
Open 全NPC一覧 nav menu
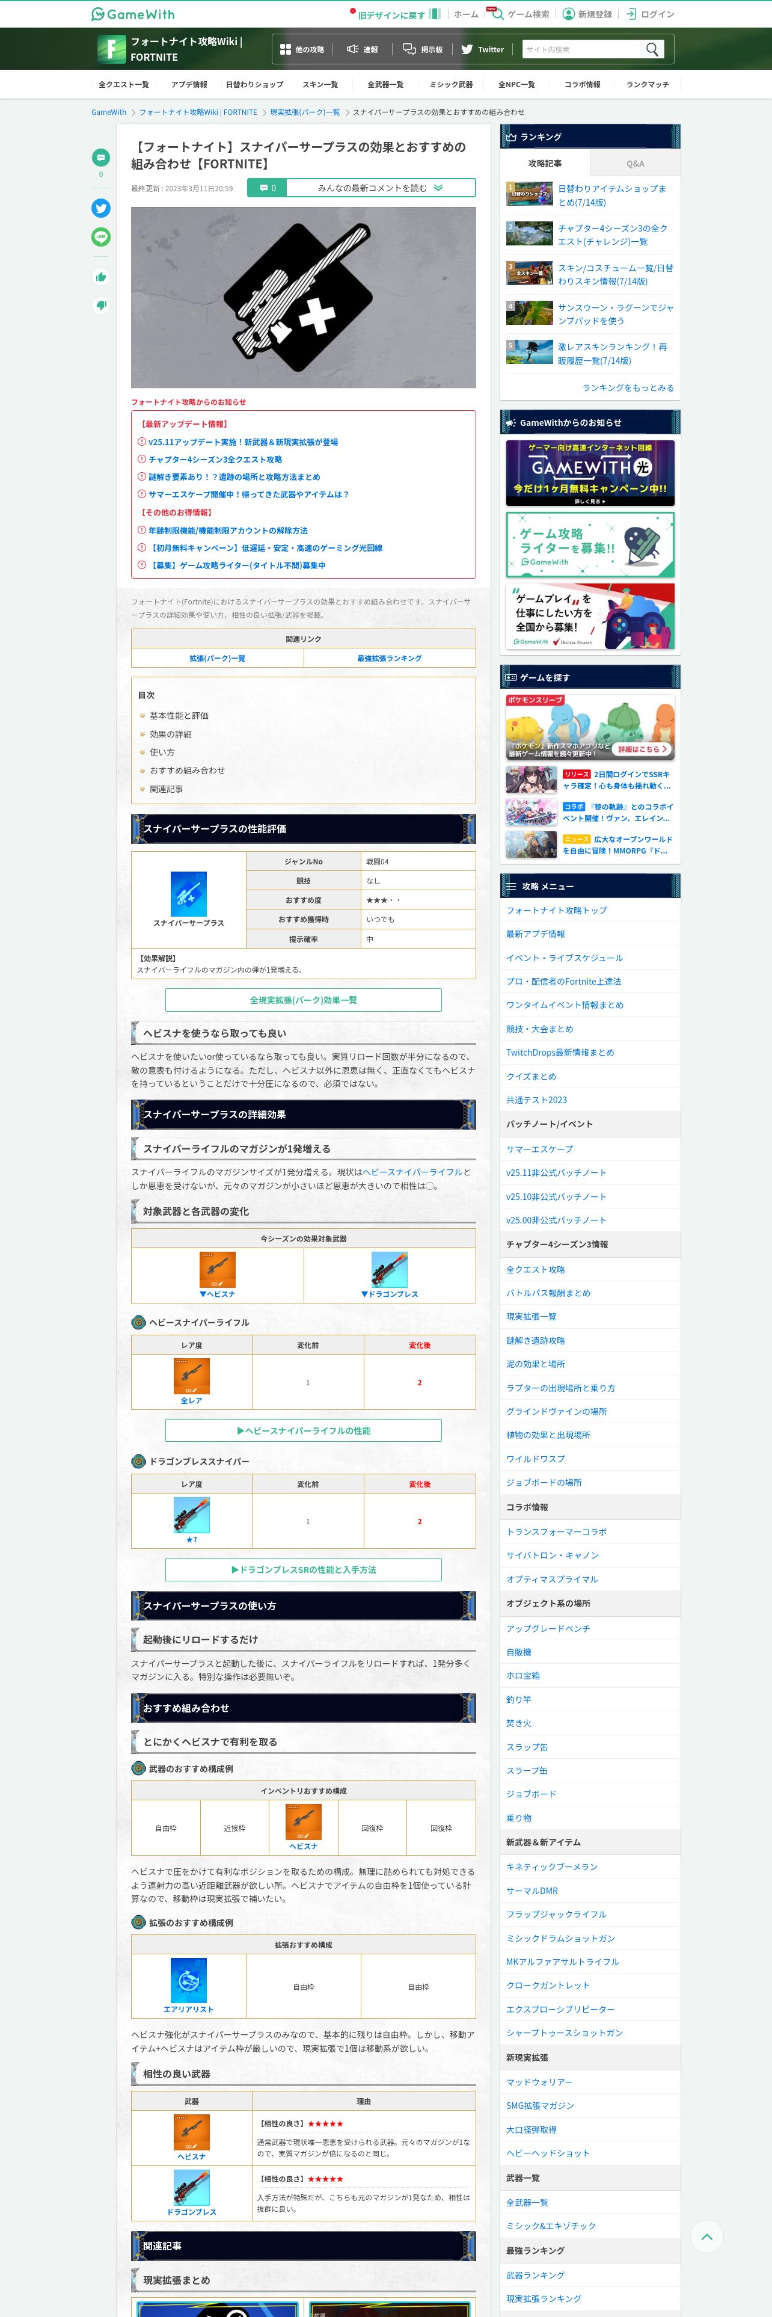click(516, 85)
